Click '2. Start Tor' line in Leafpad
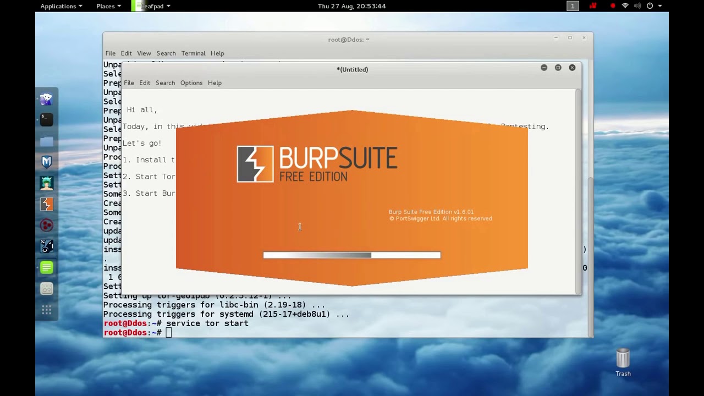 coord(149,177)
